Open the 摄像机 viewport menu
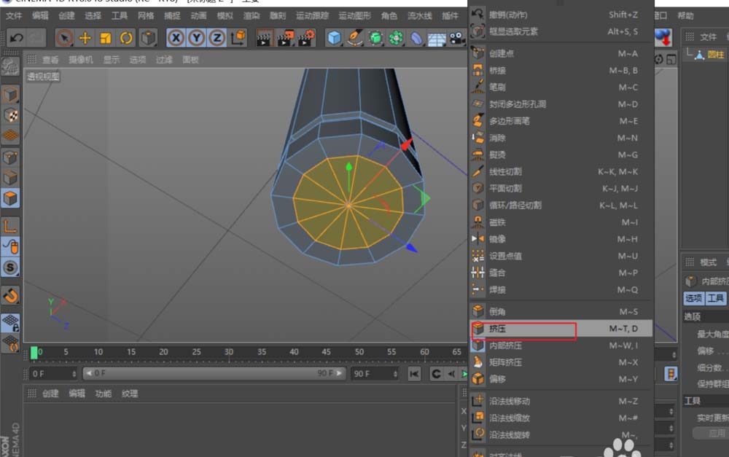729x457 pixels. [81, 60]
